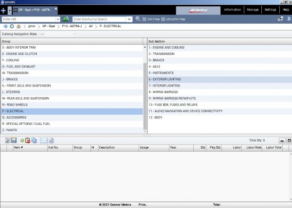Close the OP - Opel catalog tab

[56, 9]
